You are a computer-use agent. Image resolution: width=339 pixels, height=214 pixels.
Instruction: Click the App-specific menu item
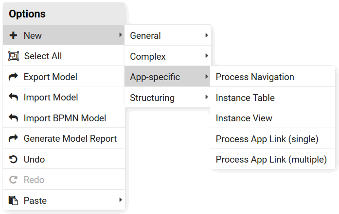pyautogui.click(x=155, y=77)
